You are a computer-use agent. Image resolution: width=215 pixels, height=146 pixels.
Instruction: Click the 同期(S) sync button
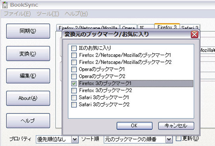[x=28, y=31]
